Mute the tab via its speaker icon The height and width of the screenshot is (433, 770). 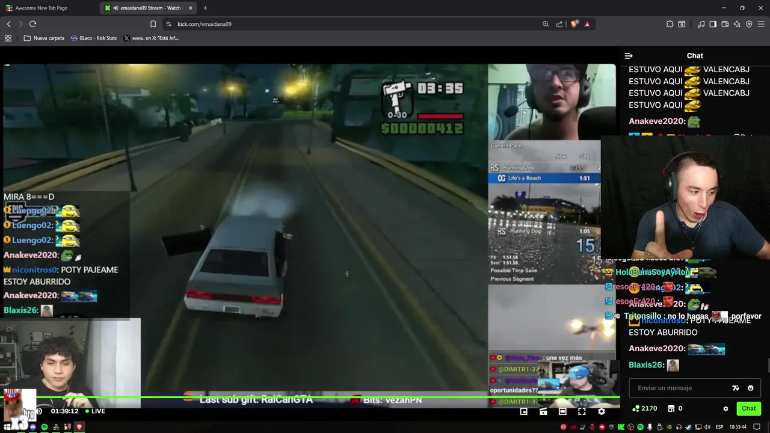coord(115,8)
